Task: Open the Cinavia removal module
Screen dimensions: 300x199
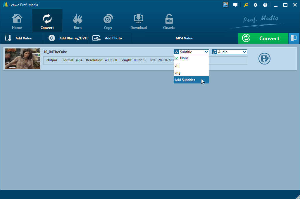Action: [x=169, y=22]
